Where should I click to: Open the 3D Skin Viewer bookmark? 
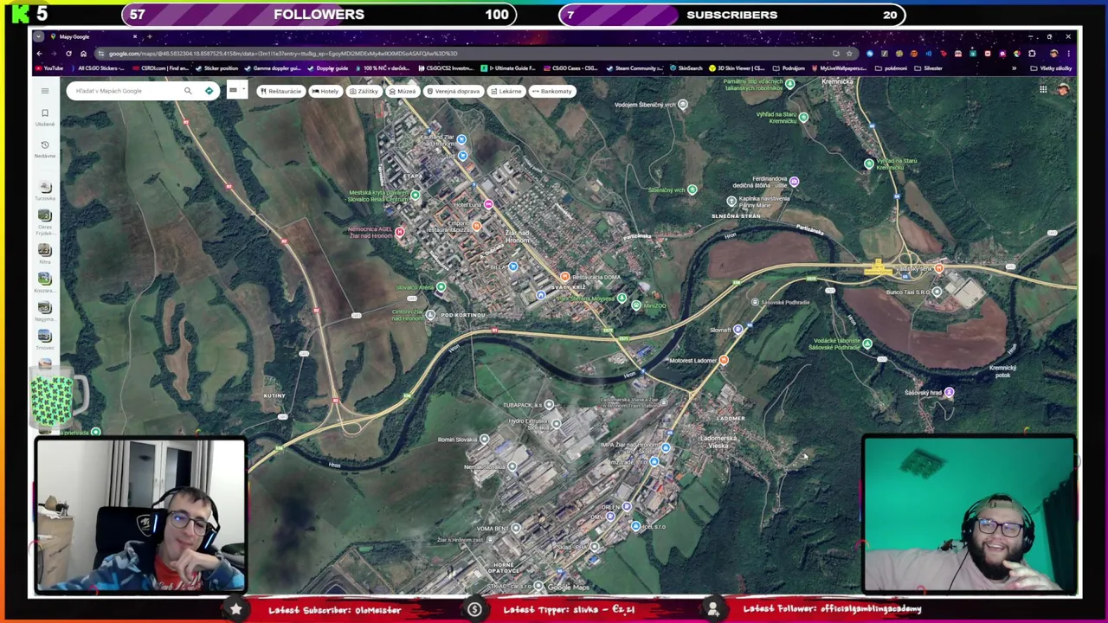tap(738, 68)
